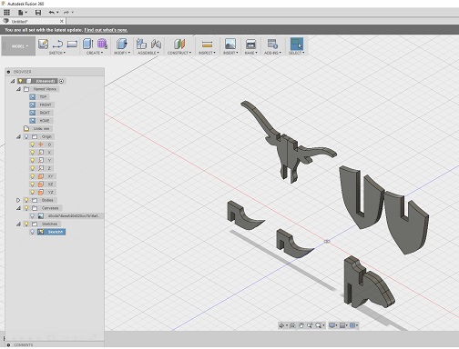Collapse the root Unsaved component node
459x349 pixels.
tap(13, 81)
